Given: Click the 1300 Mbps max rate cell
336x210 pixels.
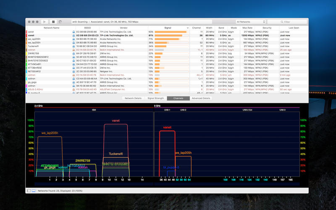Looking at the screenshot, I should pos(247,35).
